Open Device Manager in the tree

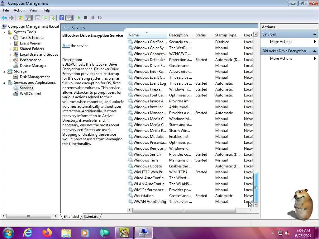(33, 66)
